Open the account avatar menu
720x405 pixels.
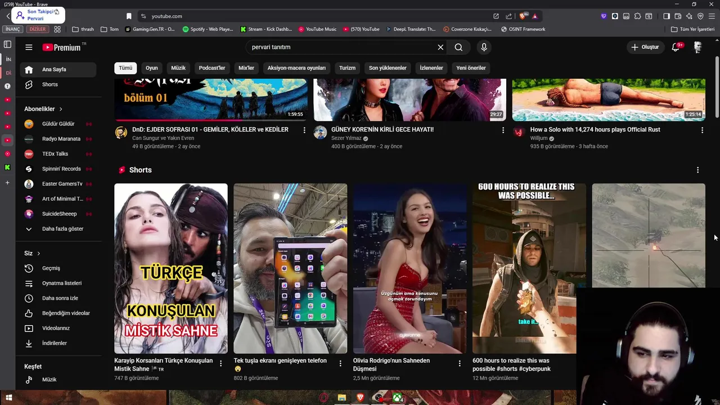[697, 47]
